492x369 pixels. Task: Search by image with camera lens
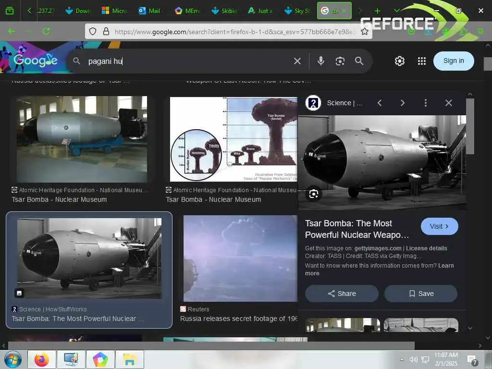(x=340, y=61)
